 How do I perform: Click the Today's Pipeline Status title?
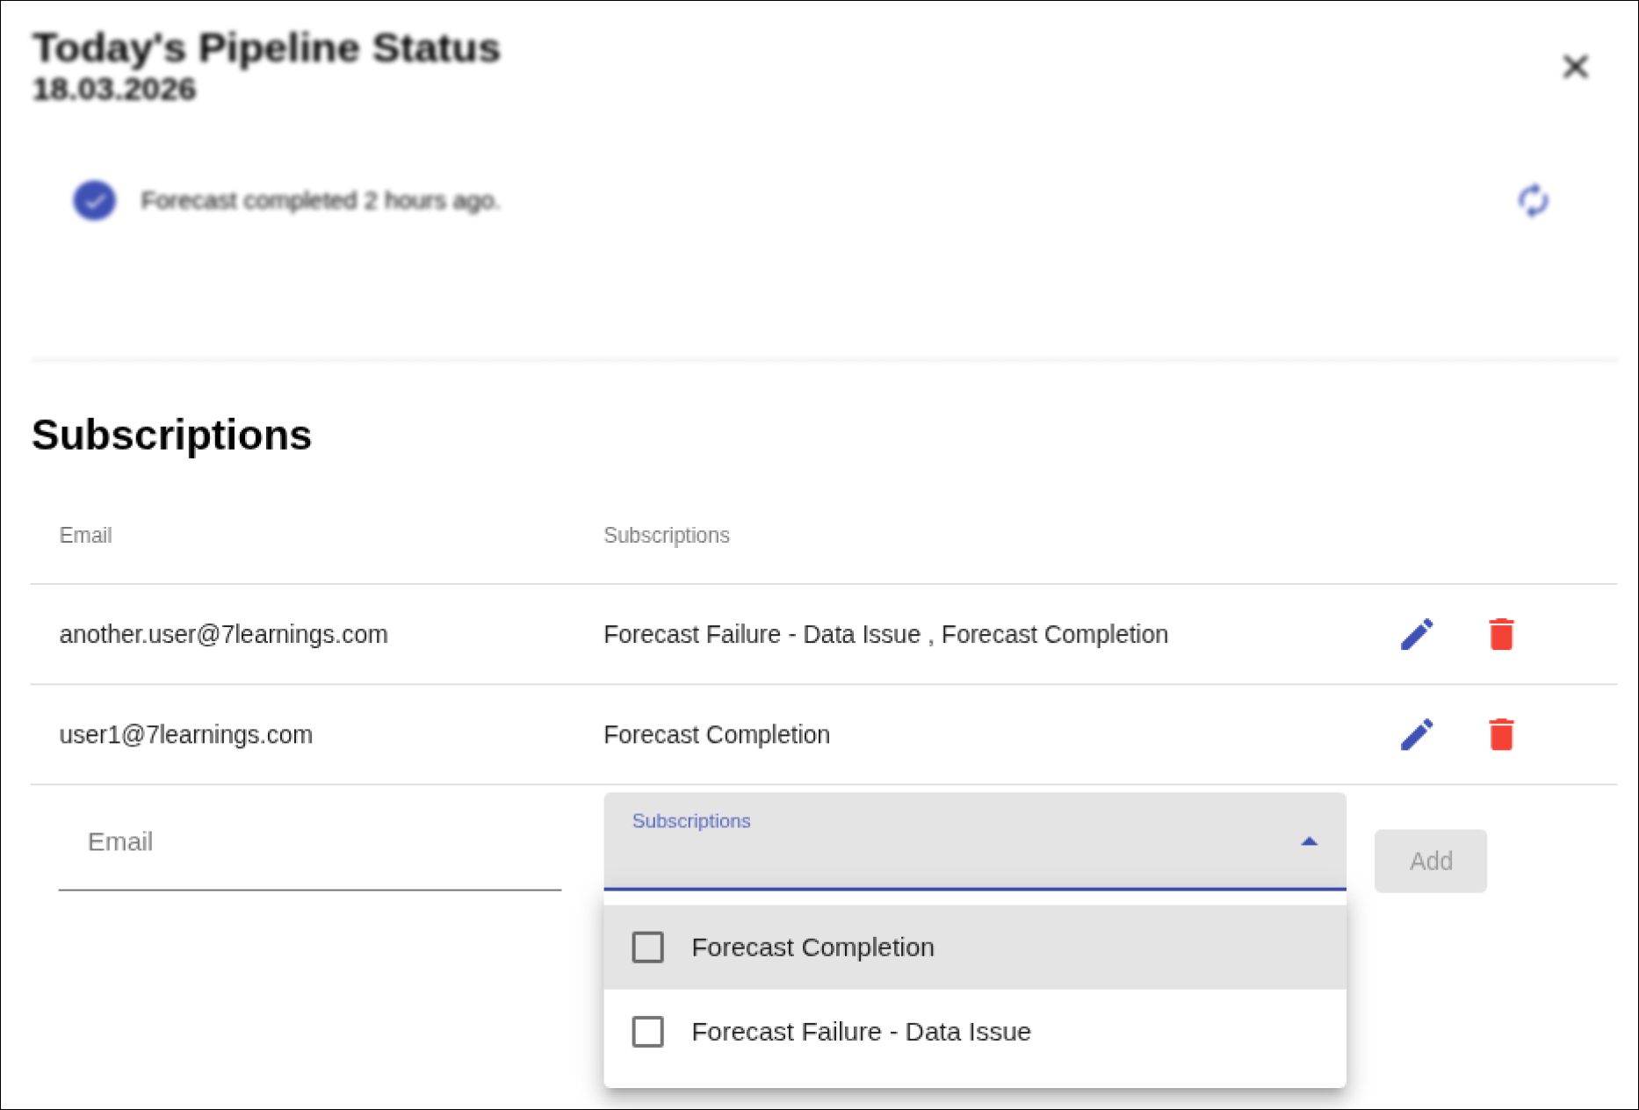(x=266, y=48)
